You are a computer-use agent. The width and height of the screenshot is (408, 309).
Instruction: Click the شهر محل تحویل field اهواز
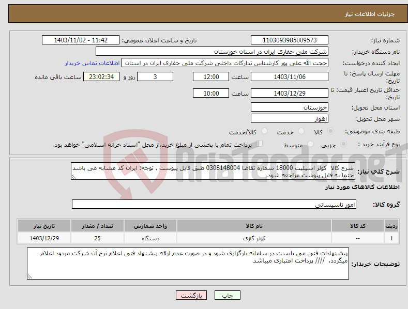[x=290, y=119]
